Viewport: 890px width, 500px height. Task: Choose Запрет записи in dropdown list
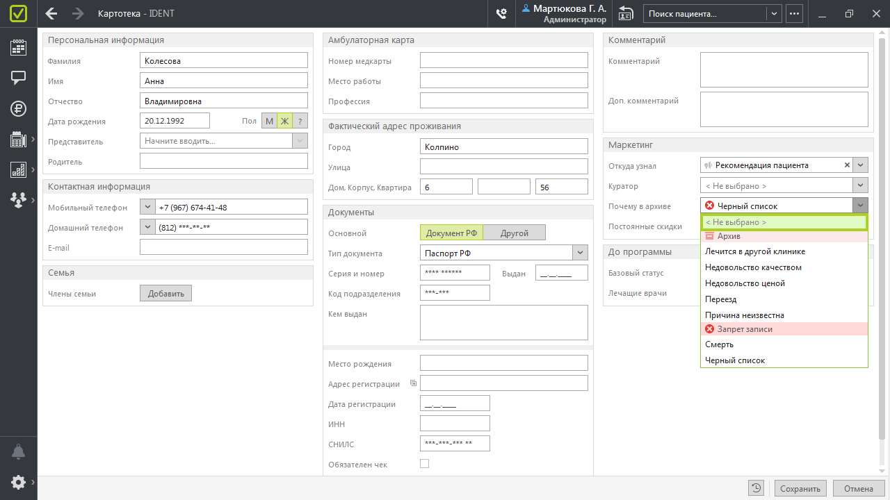pyautogui.click(x=744, y=329)
